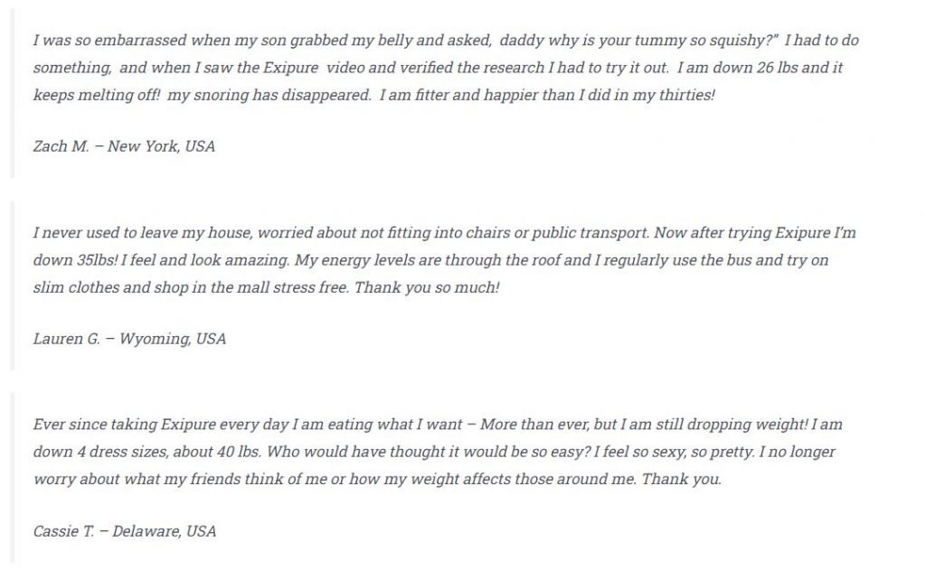This screenshot has height=580, width=926.
Task: Click the line 'down 4 dress sizes, about 40 lbs'
Action: click(x=434, y=452)
